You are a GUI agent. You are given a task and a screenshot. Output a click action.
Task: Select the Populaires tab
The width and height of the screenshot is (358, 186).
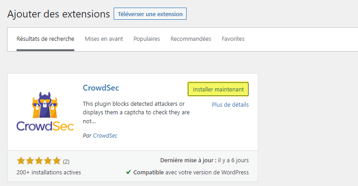pos(146,39)
